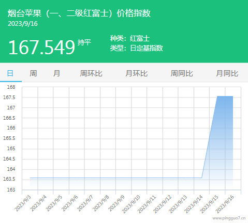Viewport: 248px width, 223px height.
Task: Click the www.pingguo7.cn watermark link
Action: tap(229, 218)
